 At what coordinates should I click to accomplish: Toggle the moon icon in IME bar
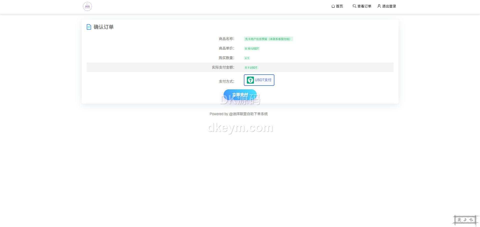coord(465,220)
